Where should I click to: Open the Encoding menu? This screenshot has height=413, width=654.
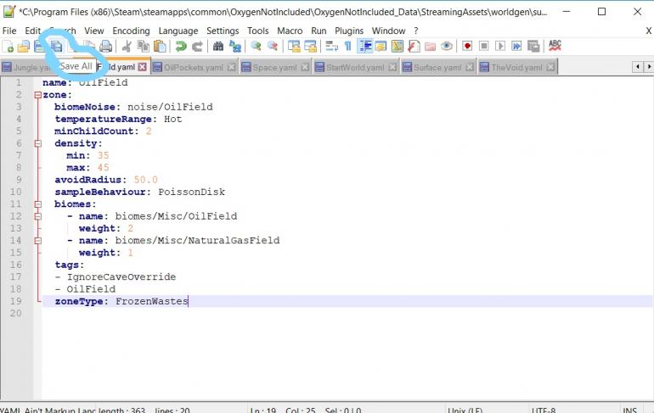(131, 31)
